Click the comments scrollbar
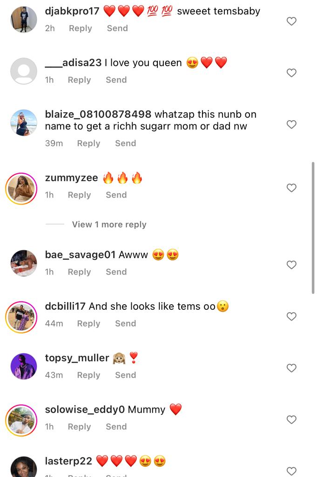 point(313,228)
